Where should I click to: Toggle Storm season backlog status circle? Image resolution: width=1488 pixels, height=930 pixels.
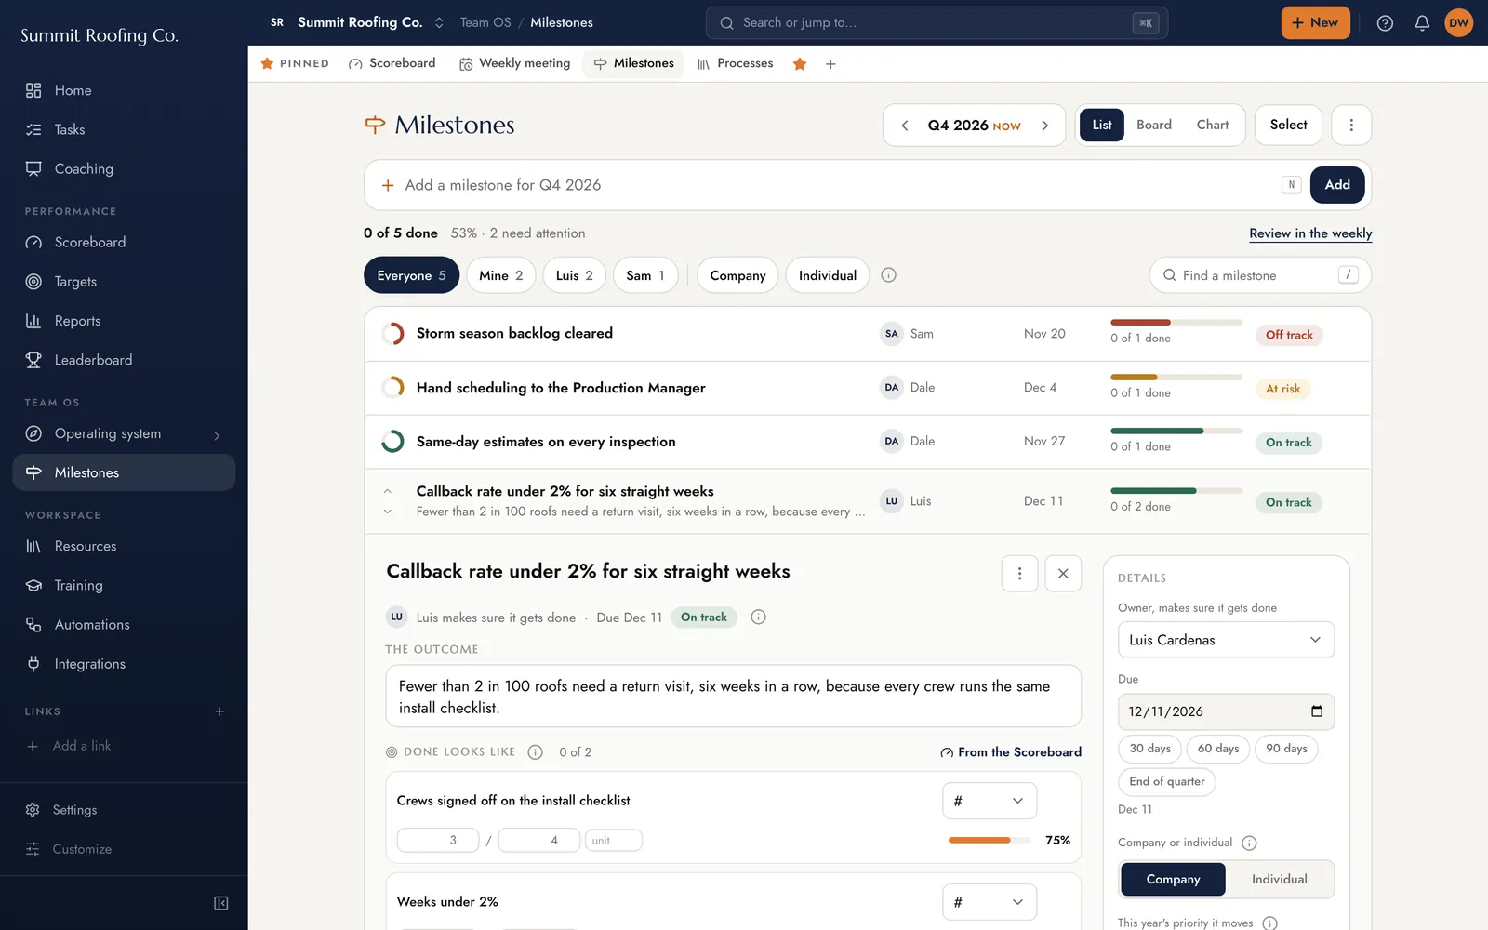[392, 334]
